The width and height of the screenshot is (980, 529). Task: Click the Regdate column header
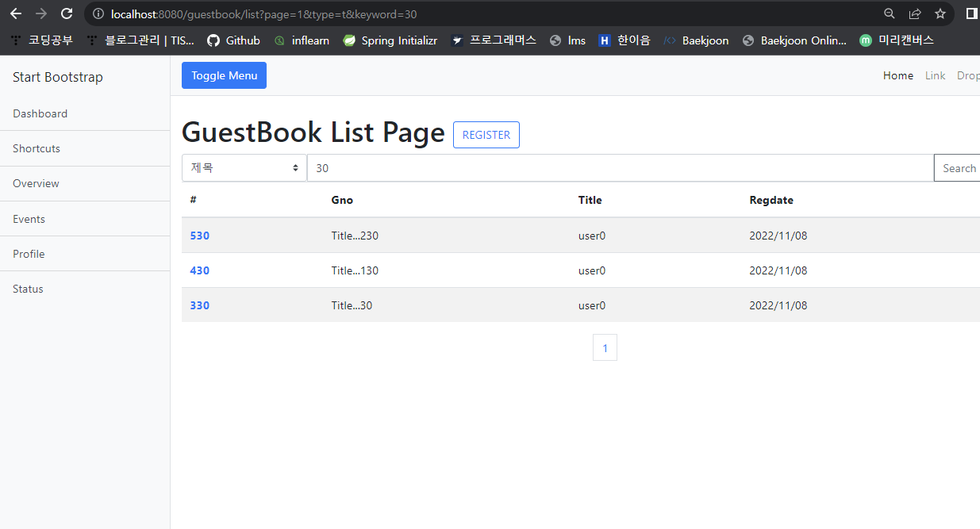tap(771, 200)
